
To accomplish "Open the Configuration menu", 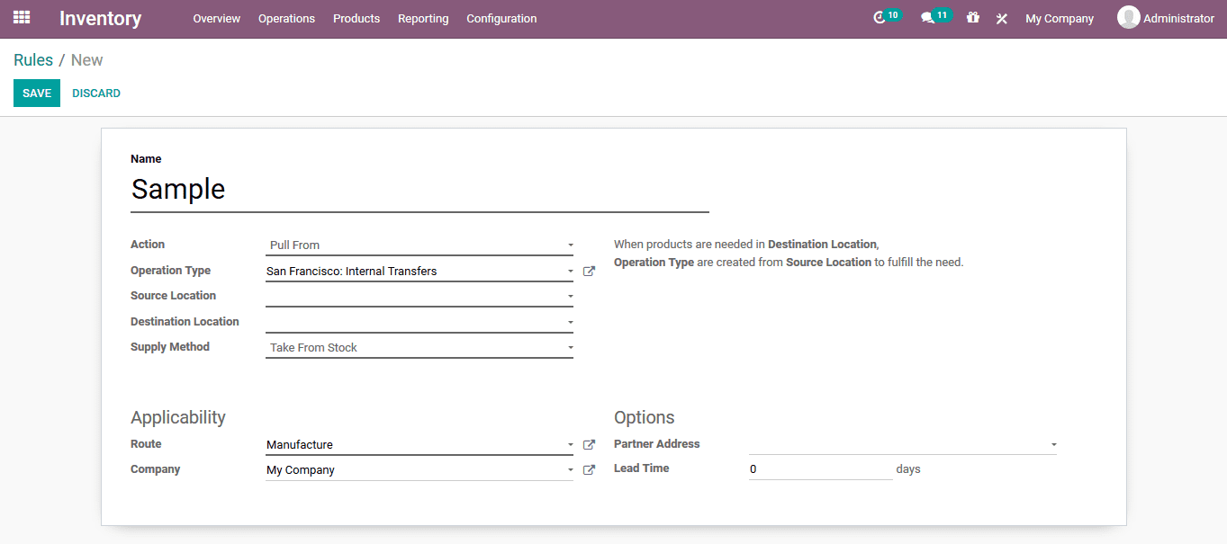I will [501, 18].
